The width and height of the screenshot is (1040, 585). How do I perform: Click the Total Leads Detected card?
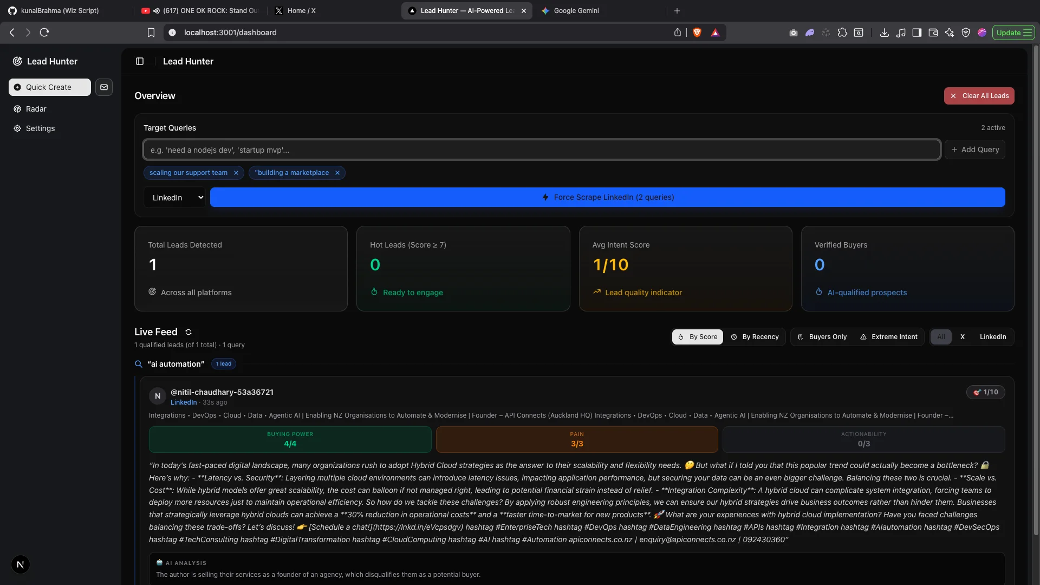pos(241,269)
